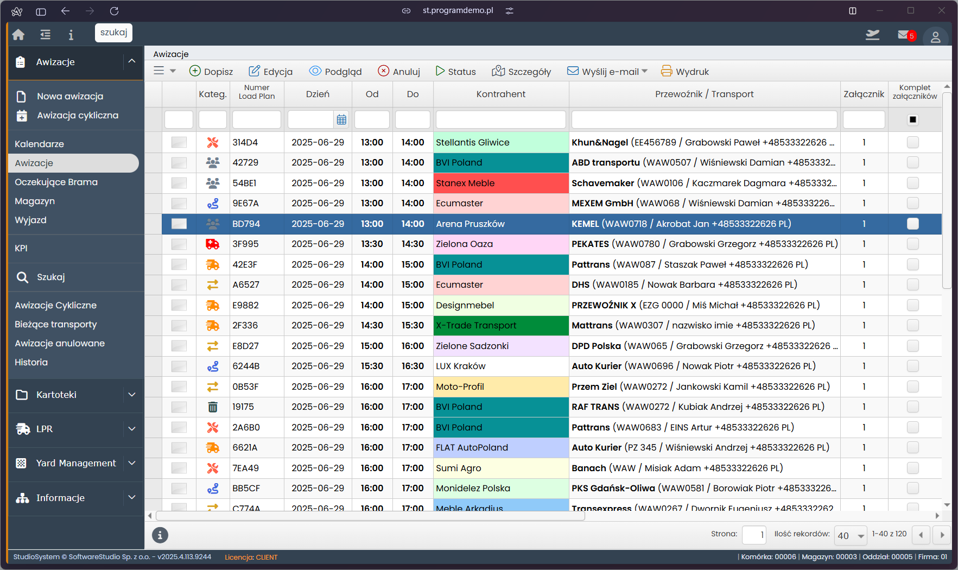This screenshot has height=570, width=958.
Task: Open the Wyślij e-mail dropdown
Action: (644, 71)
